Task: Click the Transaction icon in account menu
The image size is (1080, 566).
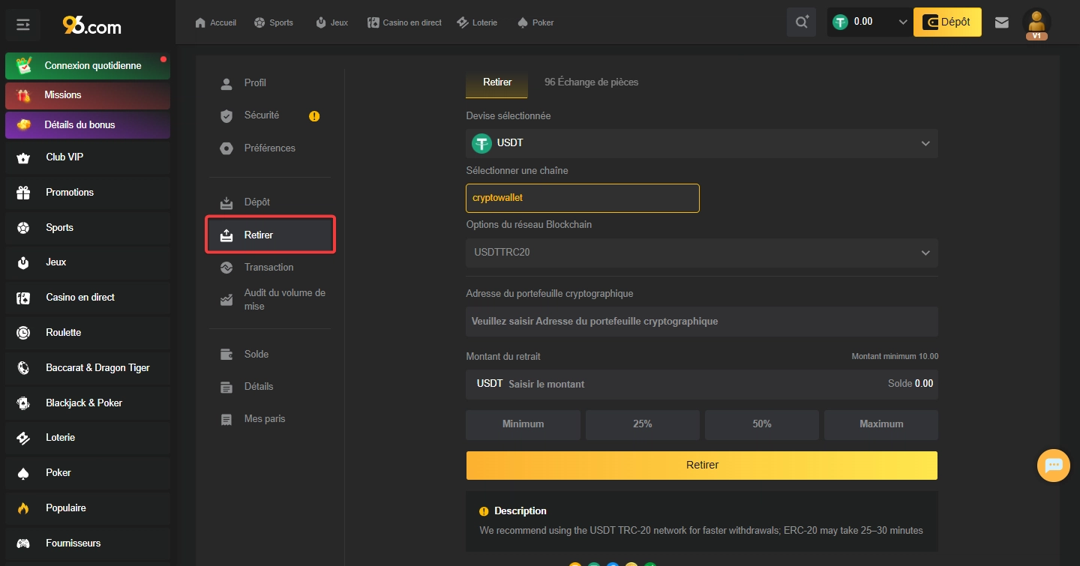Action: [x=226, y=268]
